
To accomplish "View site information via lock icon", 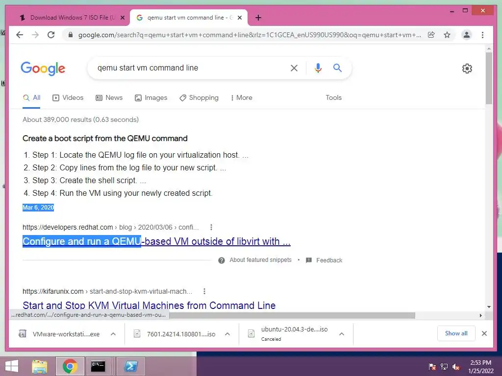I will pos(71,35).
